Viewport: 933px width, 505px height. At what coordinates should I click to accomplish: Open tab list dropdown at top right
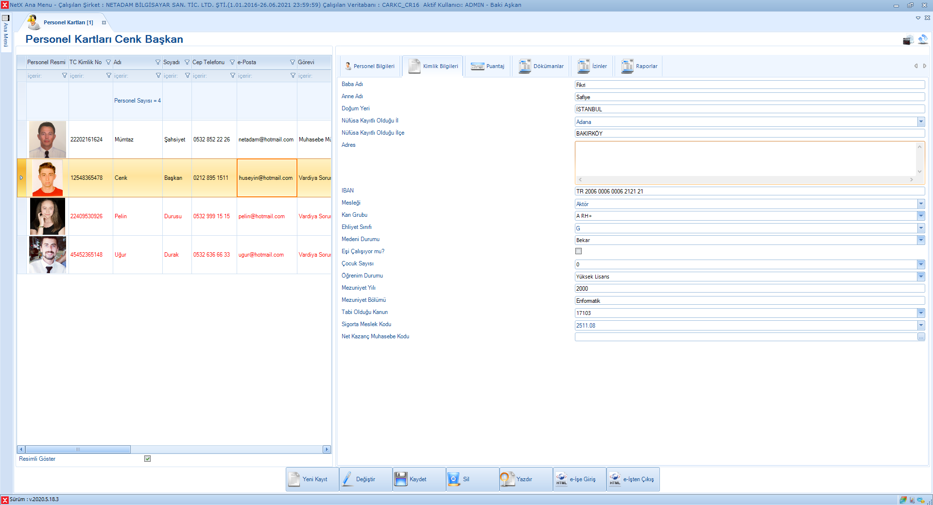tap(918, 18)
